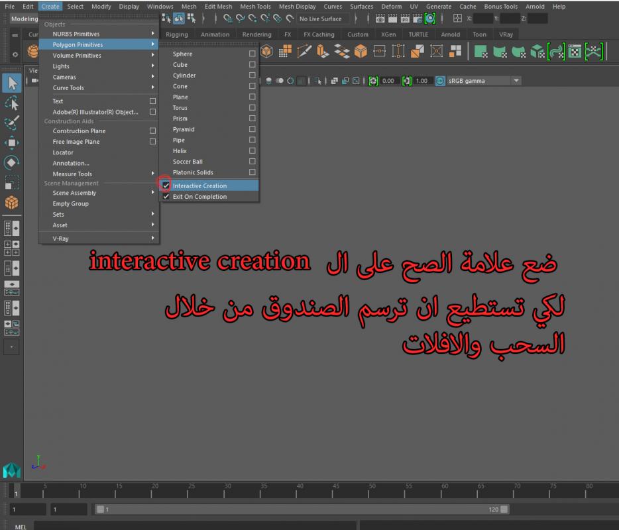This screenshot has width=619, height=530.
Task: Switch to the Arnold shelf tab
Action: pyautogui.click(x=451, y=34)
